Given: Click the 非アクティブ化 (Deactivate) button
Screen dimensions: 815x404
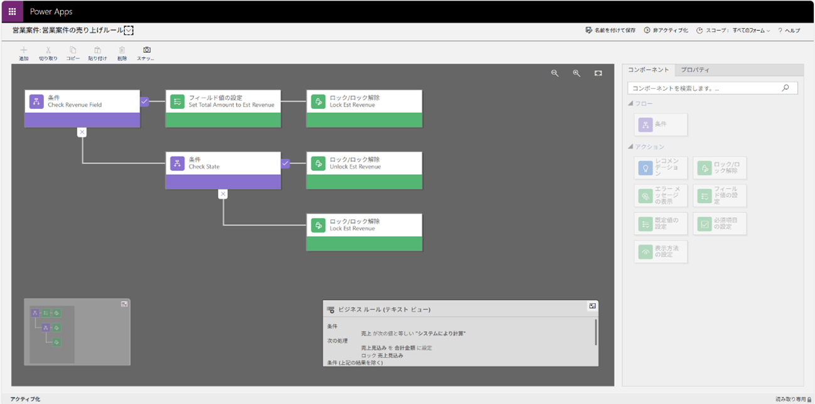Looking at the screenshot, I should point(666,31).
